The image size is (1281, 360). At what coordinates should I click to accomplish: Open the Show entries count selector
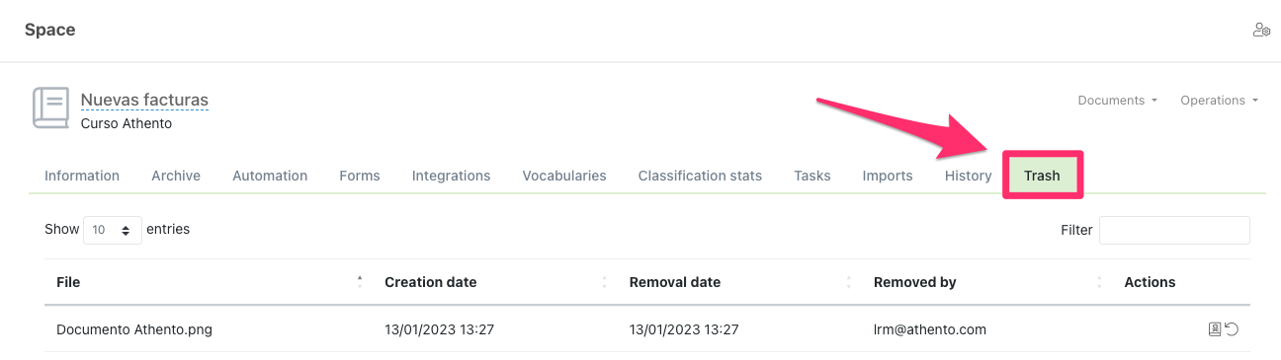click(x=112, y=230)
